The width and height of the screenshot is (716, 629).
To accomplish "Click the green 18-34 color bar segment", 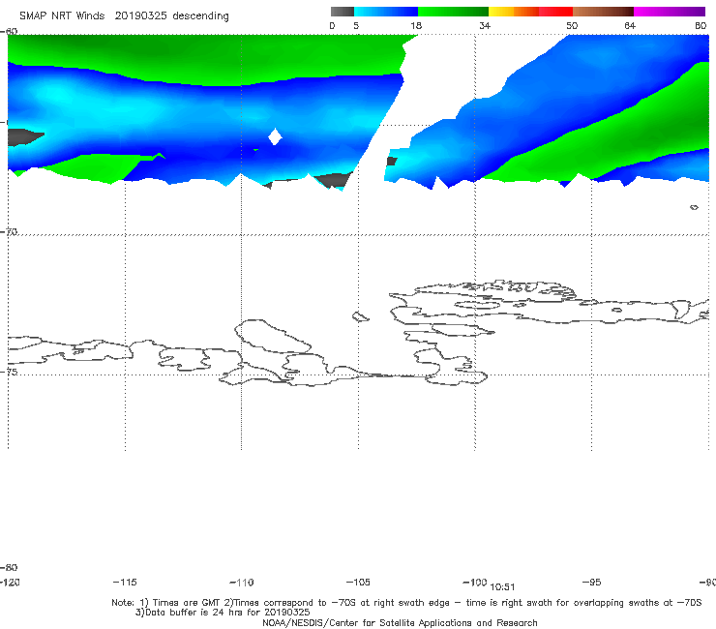I will coord(453,12).
